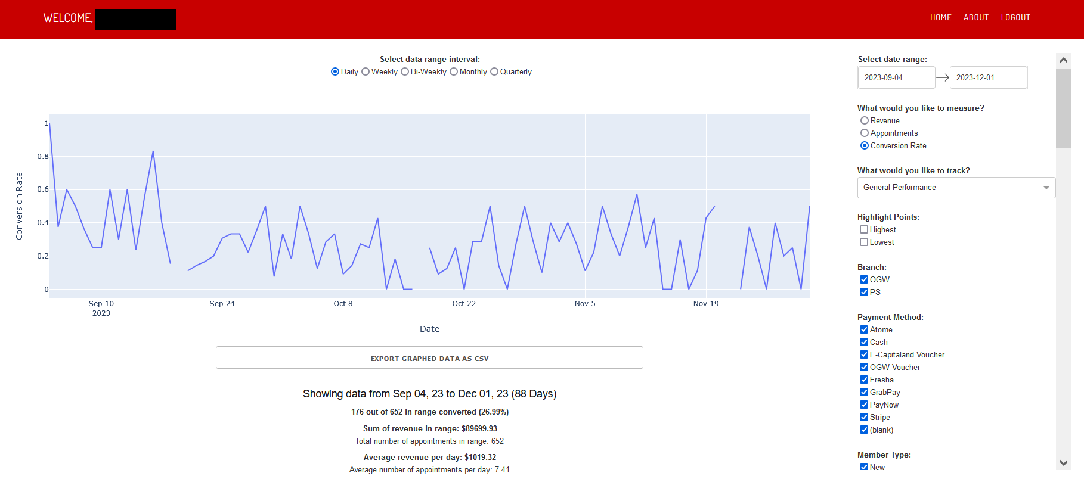Click the Sep 24 x-axis label
The height and width of the screenshot is (479, 1084).
click(x=222, y=304)
